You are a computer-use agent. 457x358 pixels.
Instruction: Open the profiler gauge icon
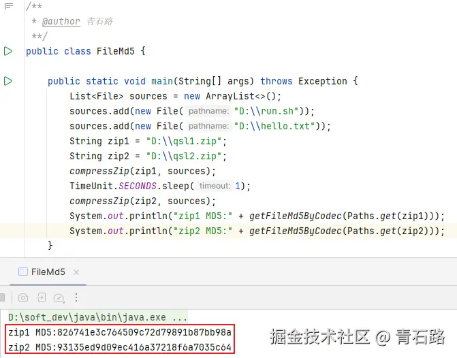click(59, 297)
